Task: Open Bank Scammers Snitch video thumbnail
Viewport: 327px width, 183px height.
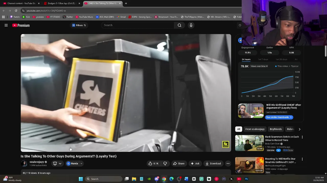Action: coord(249,143)
